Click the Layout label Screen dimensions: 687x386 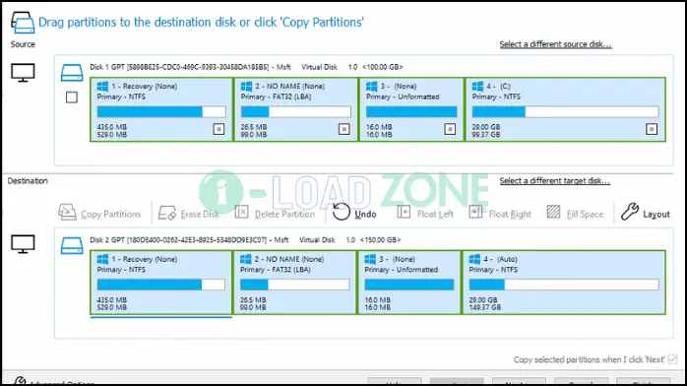point(656,215)
